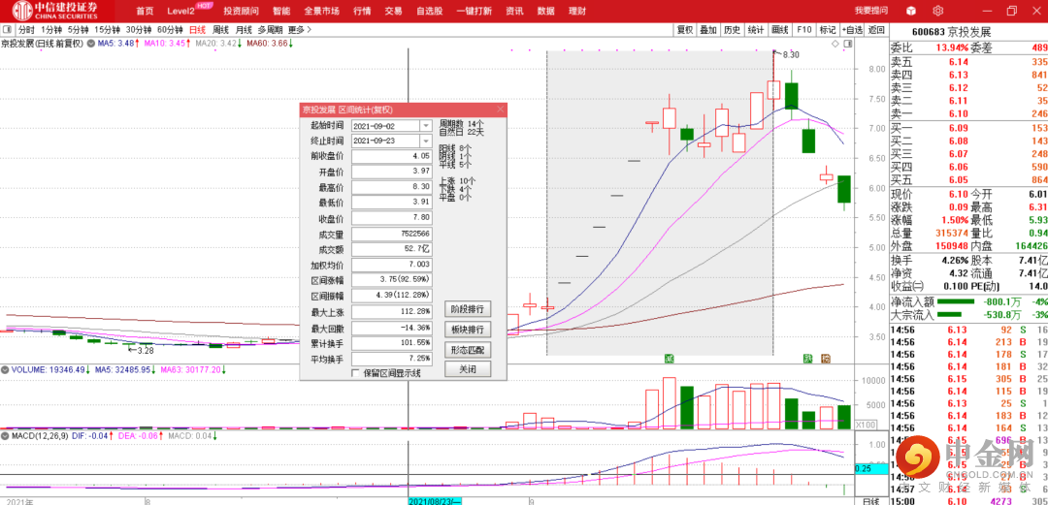Switch to the 周线 weekly chart tab
Image resolution: width=1048 pixels, height=505 pixels.
click(x=221, y=30)
